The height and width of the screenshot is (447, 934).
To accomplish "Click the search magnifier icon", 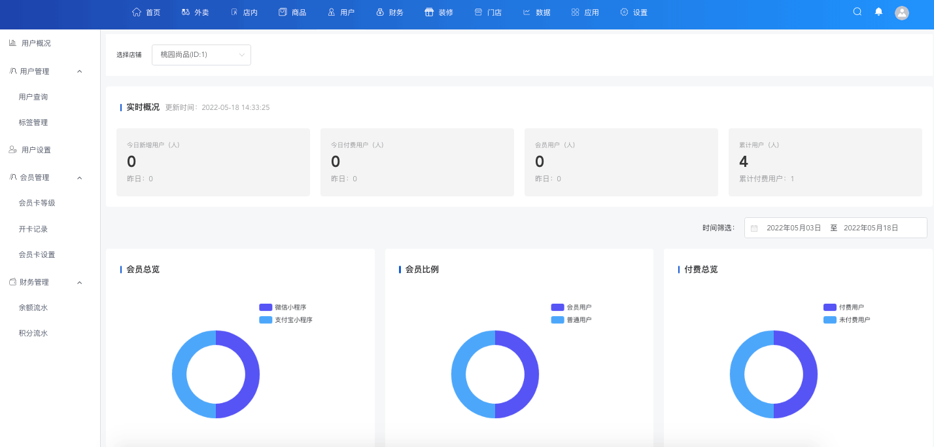I will [857, 12].
